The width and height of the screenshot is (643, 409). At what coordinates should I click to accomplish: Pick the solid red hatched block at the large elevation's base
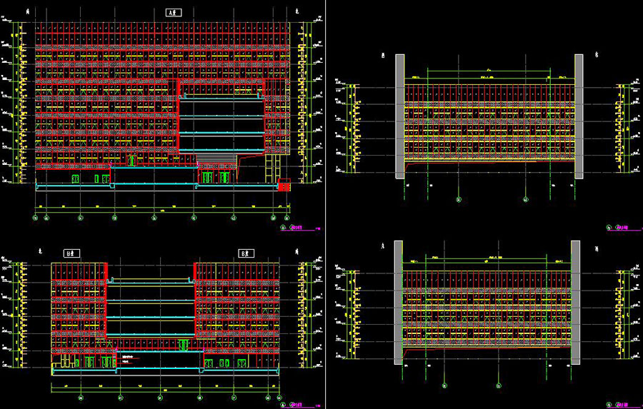284,185
